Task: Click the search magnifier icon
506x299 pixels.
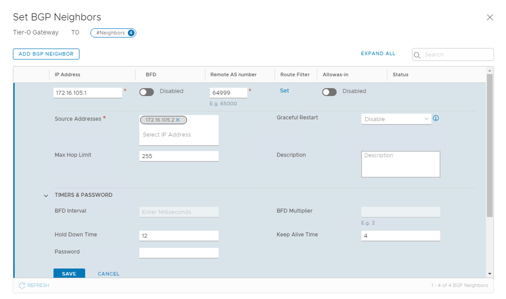Action: click(x=417, y=55)
